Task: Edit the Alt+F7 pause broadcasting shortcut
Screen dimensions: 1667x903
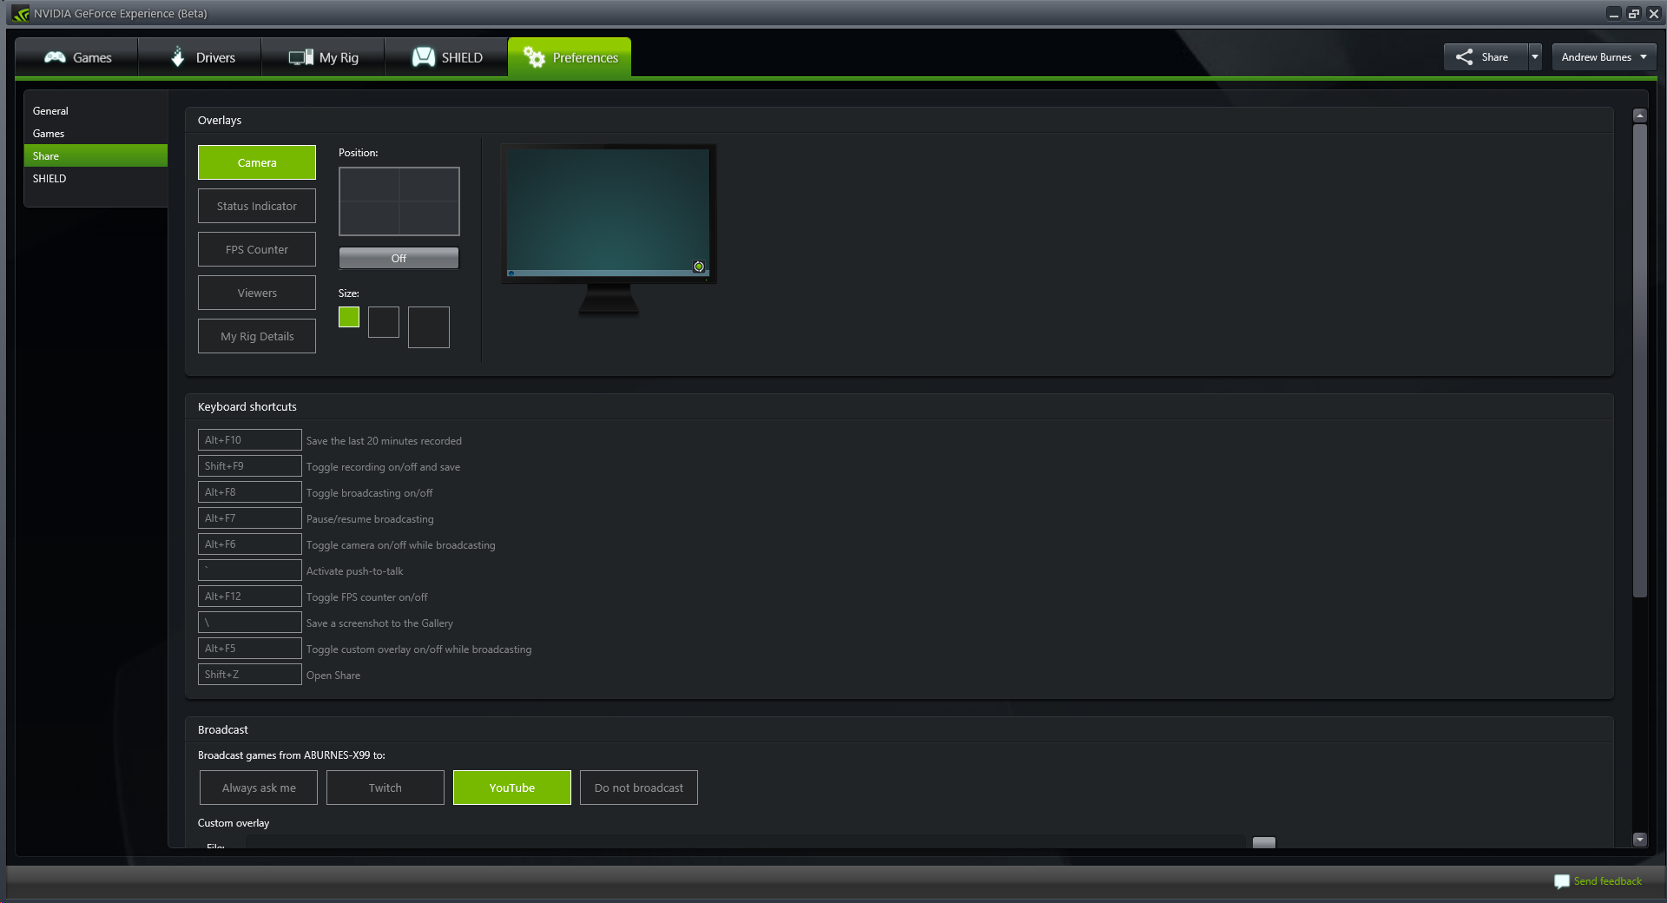Action: pos(250,518)
